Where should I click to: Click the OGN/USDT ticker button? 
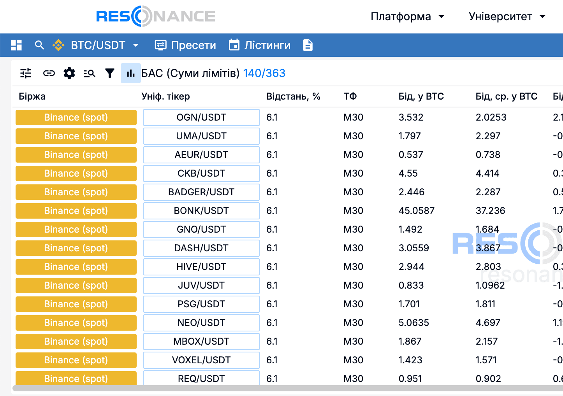201,117
